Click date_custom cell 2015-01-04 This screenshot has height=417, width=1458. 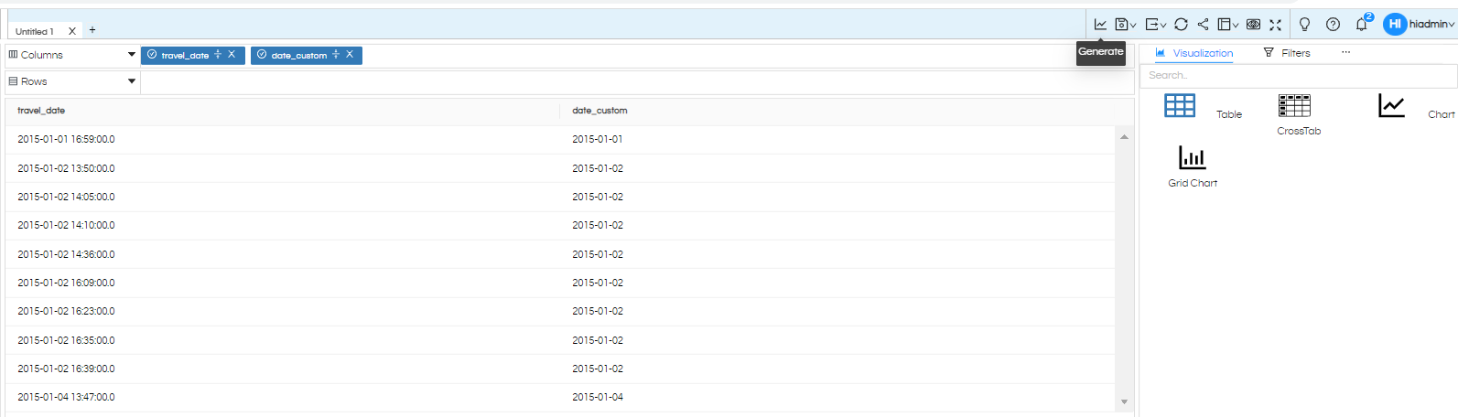(598, 398)
